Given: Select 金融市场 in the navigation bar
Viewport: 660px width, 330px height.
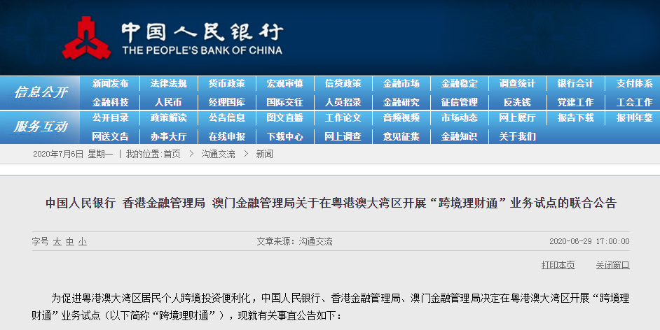Looking at the screenshot, I should coord(401,84).
